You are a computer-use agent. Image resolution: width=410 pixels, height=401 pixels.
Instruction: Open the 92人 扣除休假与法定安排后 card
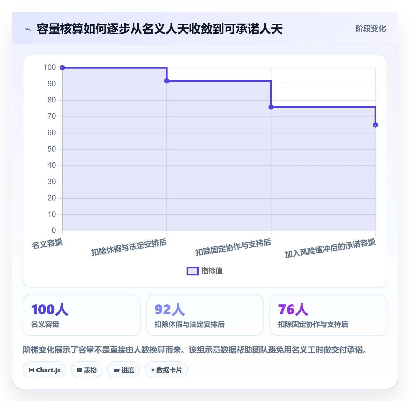tap(205, 315)
